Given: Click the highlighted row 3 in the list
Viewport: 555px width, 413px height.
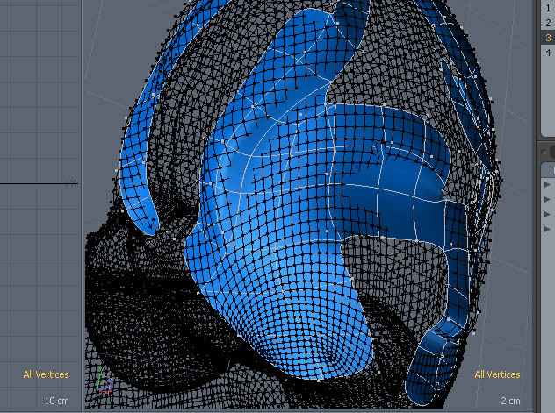Looking at the screenshot, I should coord(548,38).
